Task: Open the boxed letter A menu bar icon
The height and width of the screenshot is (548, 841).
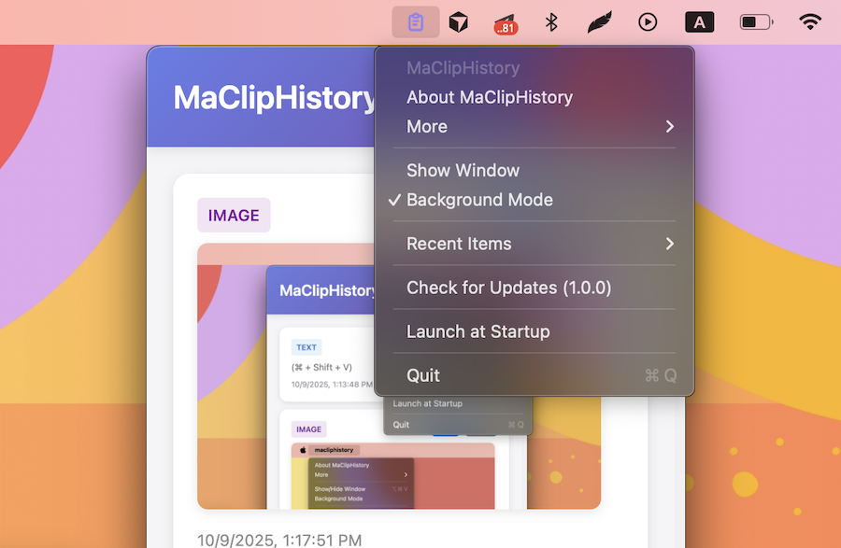Action: [699, 21]
